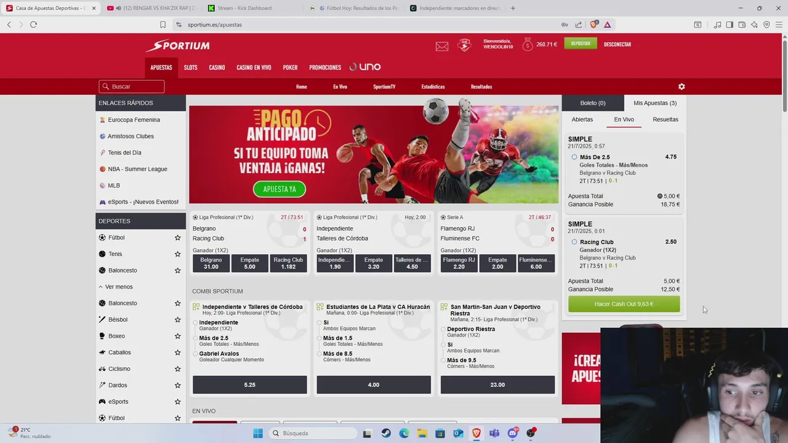
Task: Open Discord from the taskbar
Action: pos(512,433)
